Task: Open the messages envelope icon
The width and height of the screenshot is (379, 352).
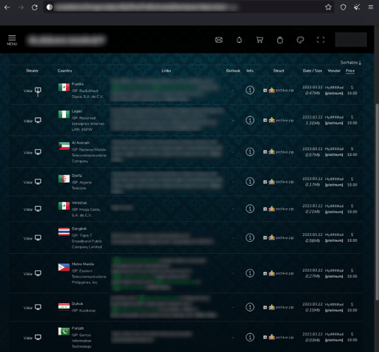Action: point(219,40)
